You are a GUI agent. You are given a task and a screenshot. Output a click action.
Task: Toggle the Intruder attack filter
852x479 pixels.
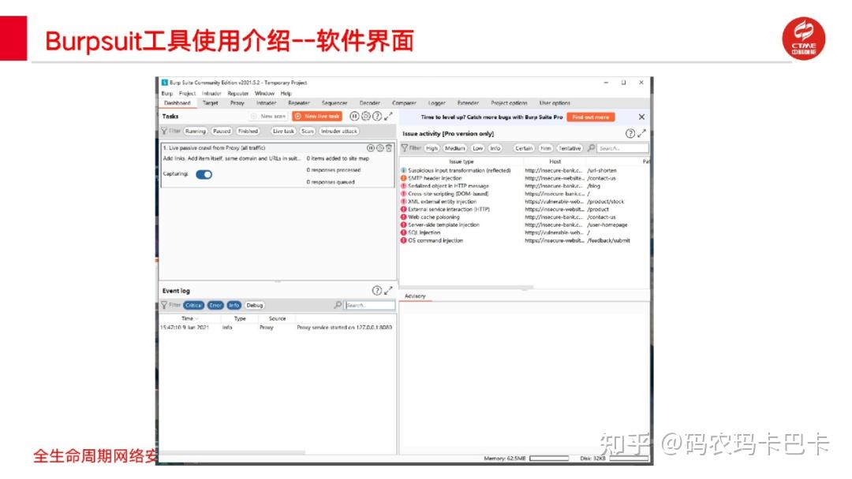(339, 131)
